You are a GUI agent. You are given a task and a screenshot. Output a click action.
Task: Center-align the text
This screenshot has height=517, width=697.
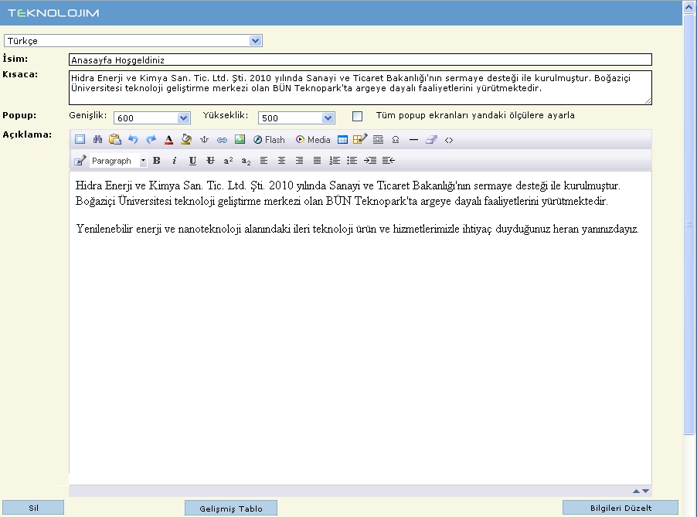coord(281,161)
